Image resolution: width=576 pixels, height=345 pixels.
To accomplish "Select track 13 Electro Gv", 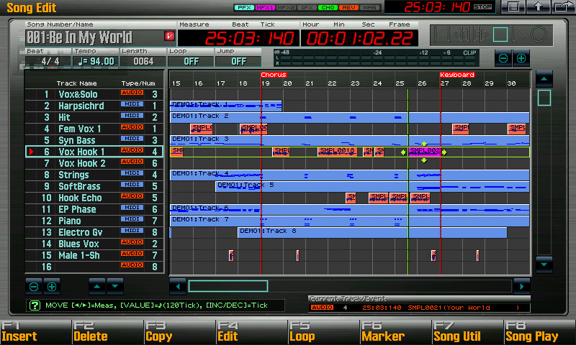I will [x=94, y=232].
